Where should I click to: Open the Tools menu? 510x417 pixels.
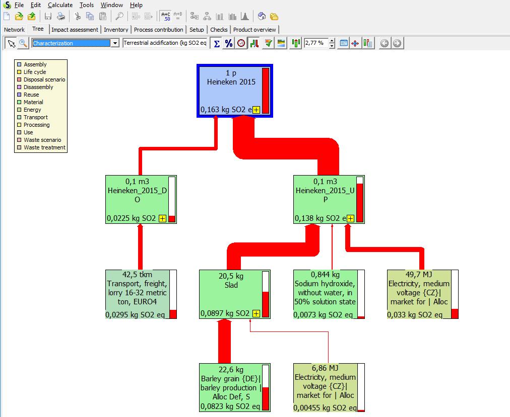click(87, 5)
